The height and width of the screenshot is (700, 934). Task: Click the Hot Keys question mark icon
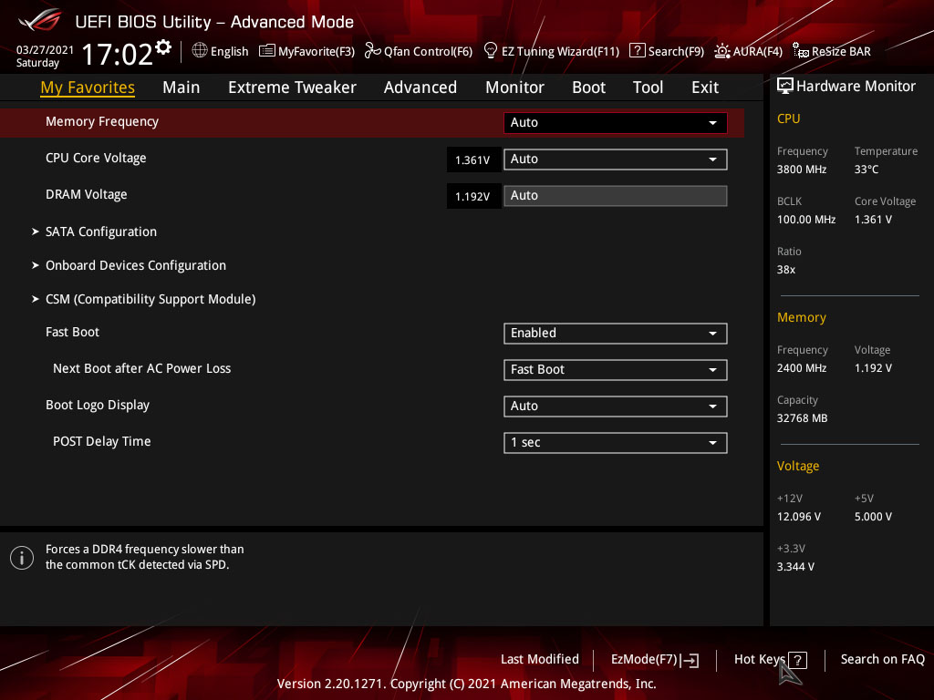[797, 660]
